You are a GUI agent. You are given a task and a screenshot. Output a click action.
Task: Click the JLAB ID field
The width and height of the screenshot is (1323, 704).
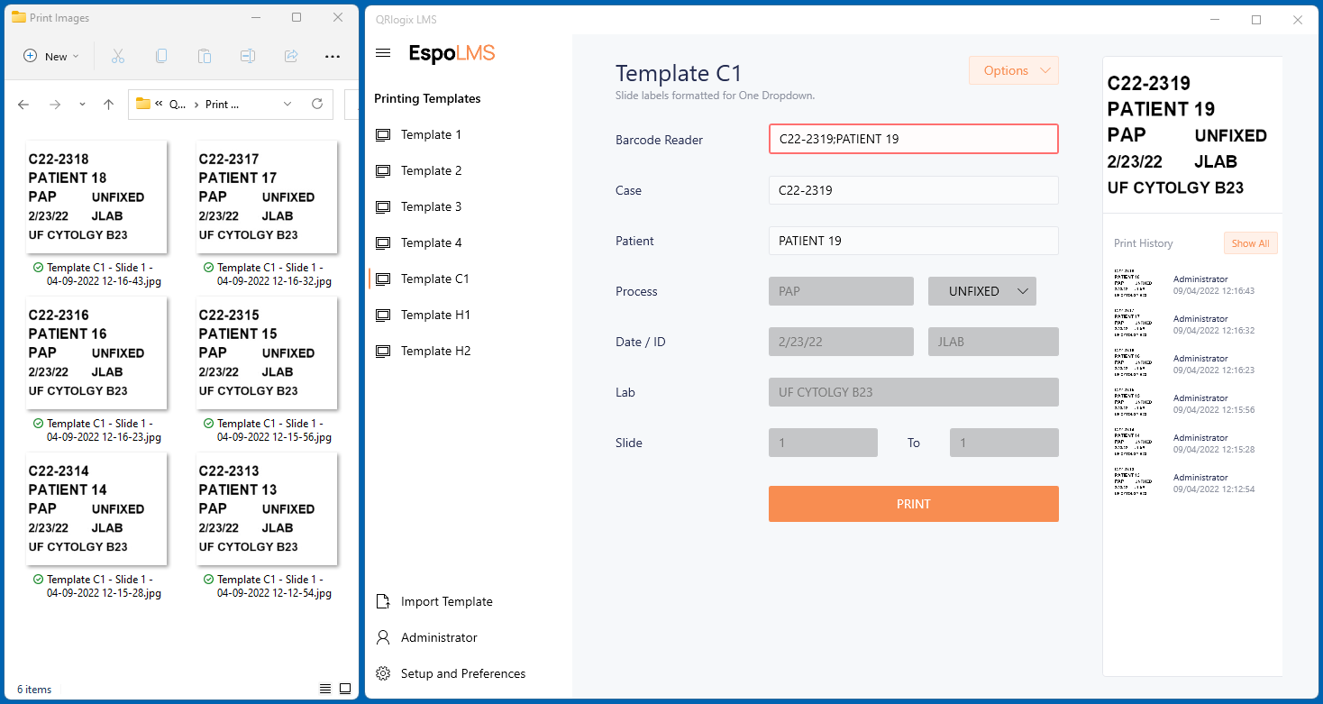tap(993, 342)
